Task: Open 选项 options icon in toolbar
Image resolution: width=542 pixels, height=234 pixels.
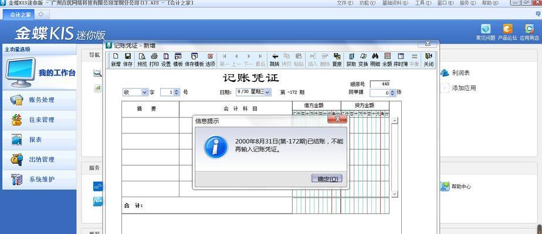Action: point(210,60)
